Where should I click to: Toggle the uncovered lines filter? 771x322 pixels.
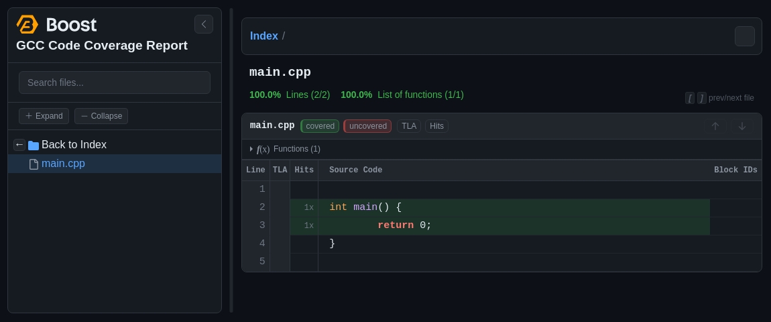[x=368, y=126]
